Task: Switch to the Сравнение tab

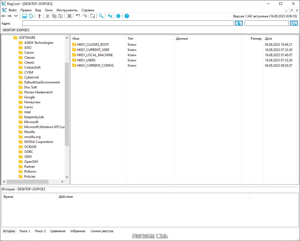Action: 58,231
